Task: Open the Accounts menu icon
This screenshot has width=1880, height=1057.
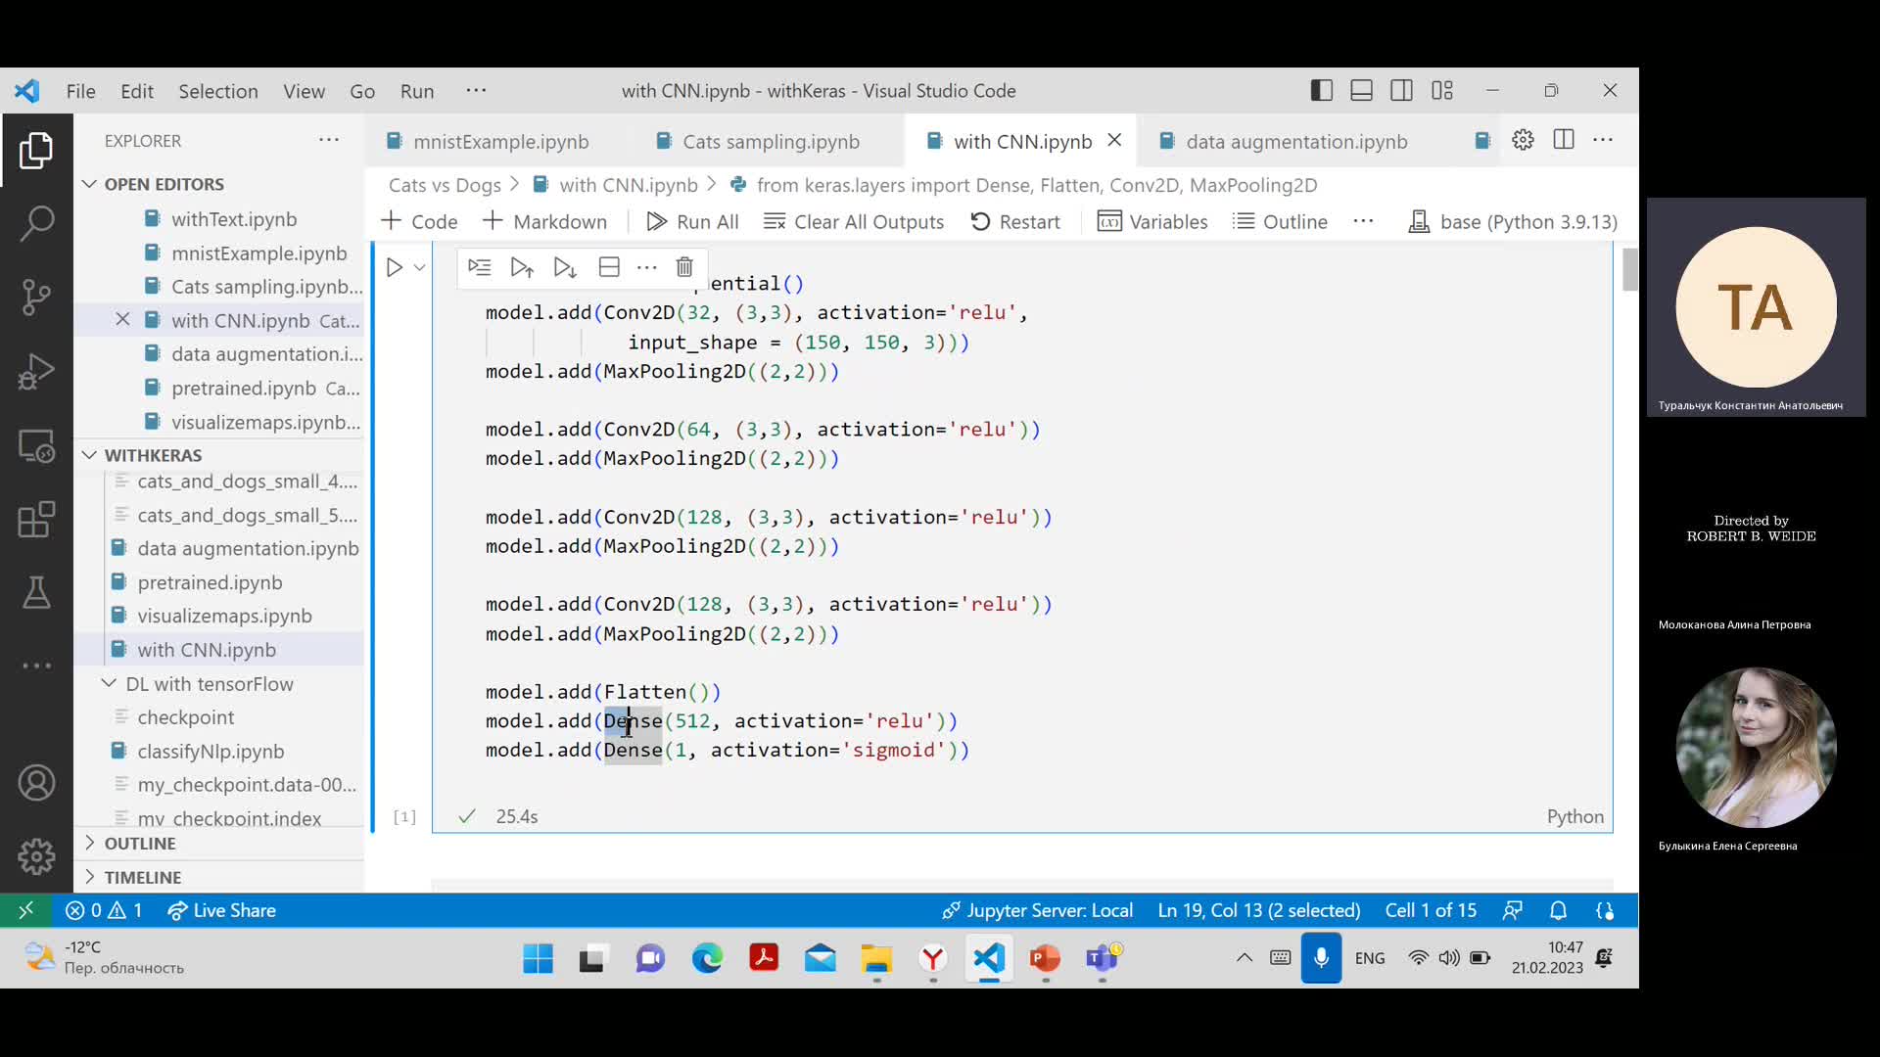Action: pyautogui.click(x=36, y=783)
